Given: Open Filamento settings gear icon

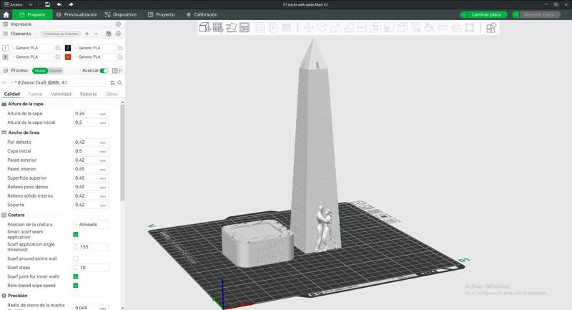Looking at the screenshot, I should click(118, 34).
